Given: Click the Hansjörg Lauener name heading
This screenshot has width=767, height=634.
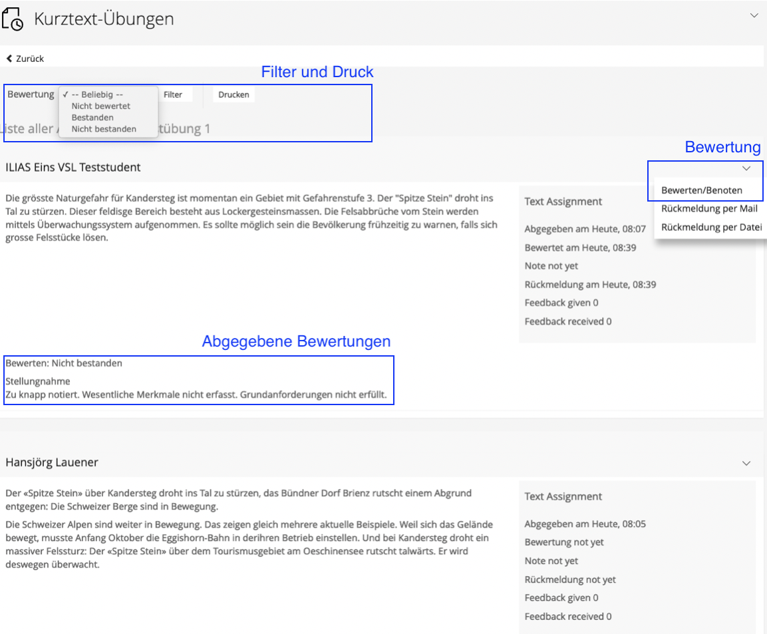Looking at the screenshot, I should click(52, 462).
